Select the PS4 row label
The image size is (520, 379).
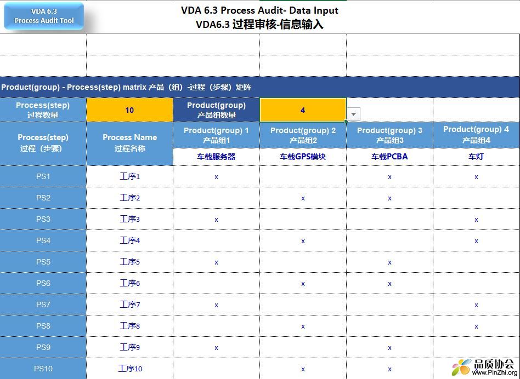[43, 240]
